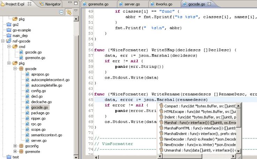Viewport: 257px width, 159px height.
Task: Click editor horizontal scroll left arrow
Action: pos(96,157)
